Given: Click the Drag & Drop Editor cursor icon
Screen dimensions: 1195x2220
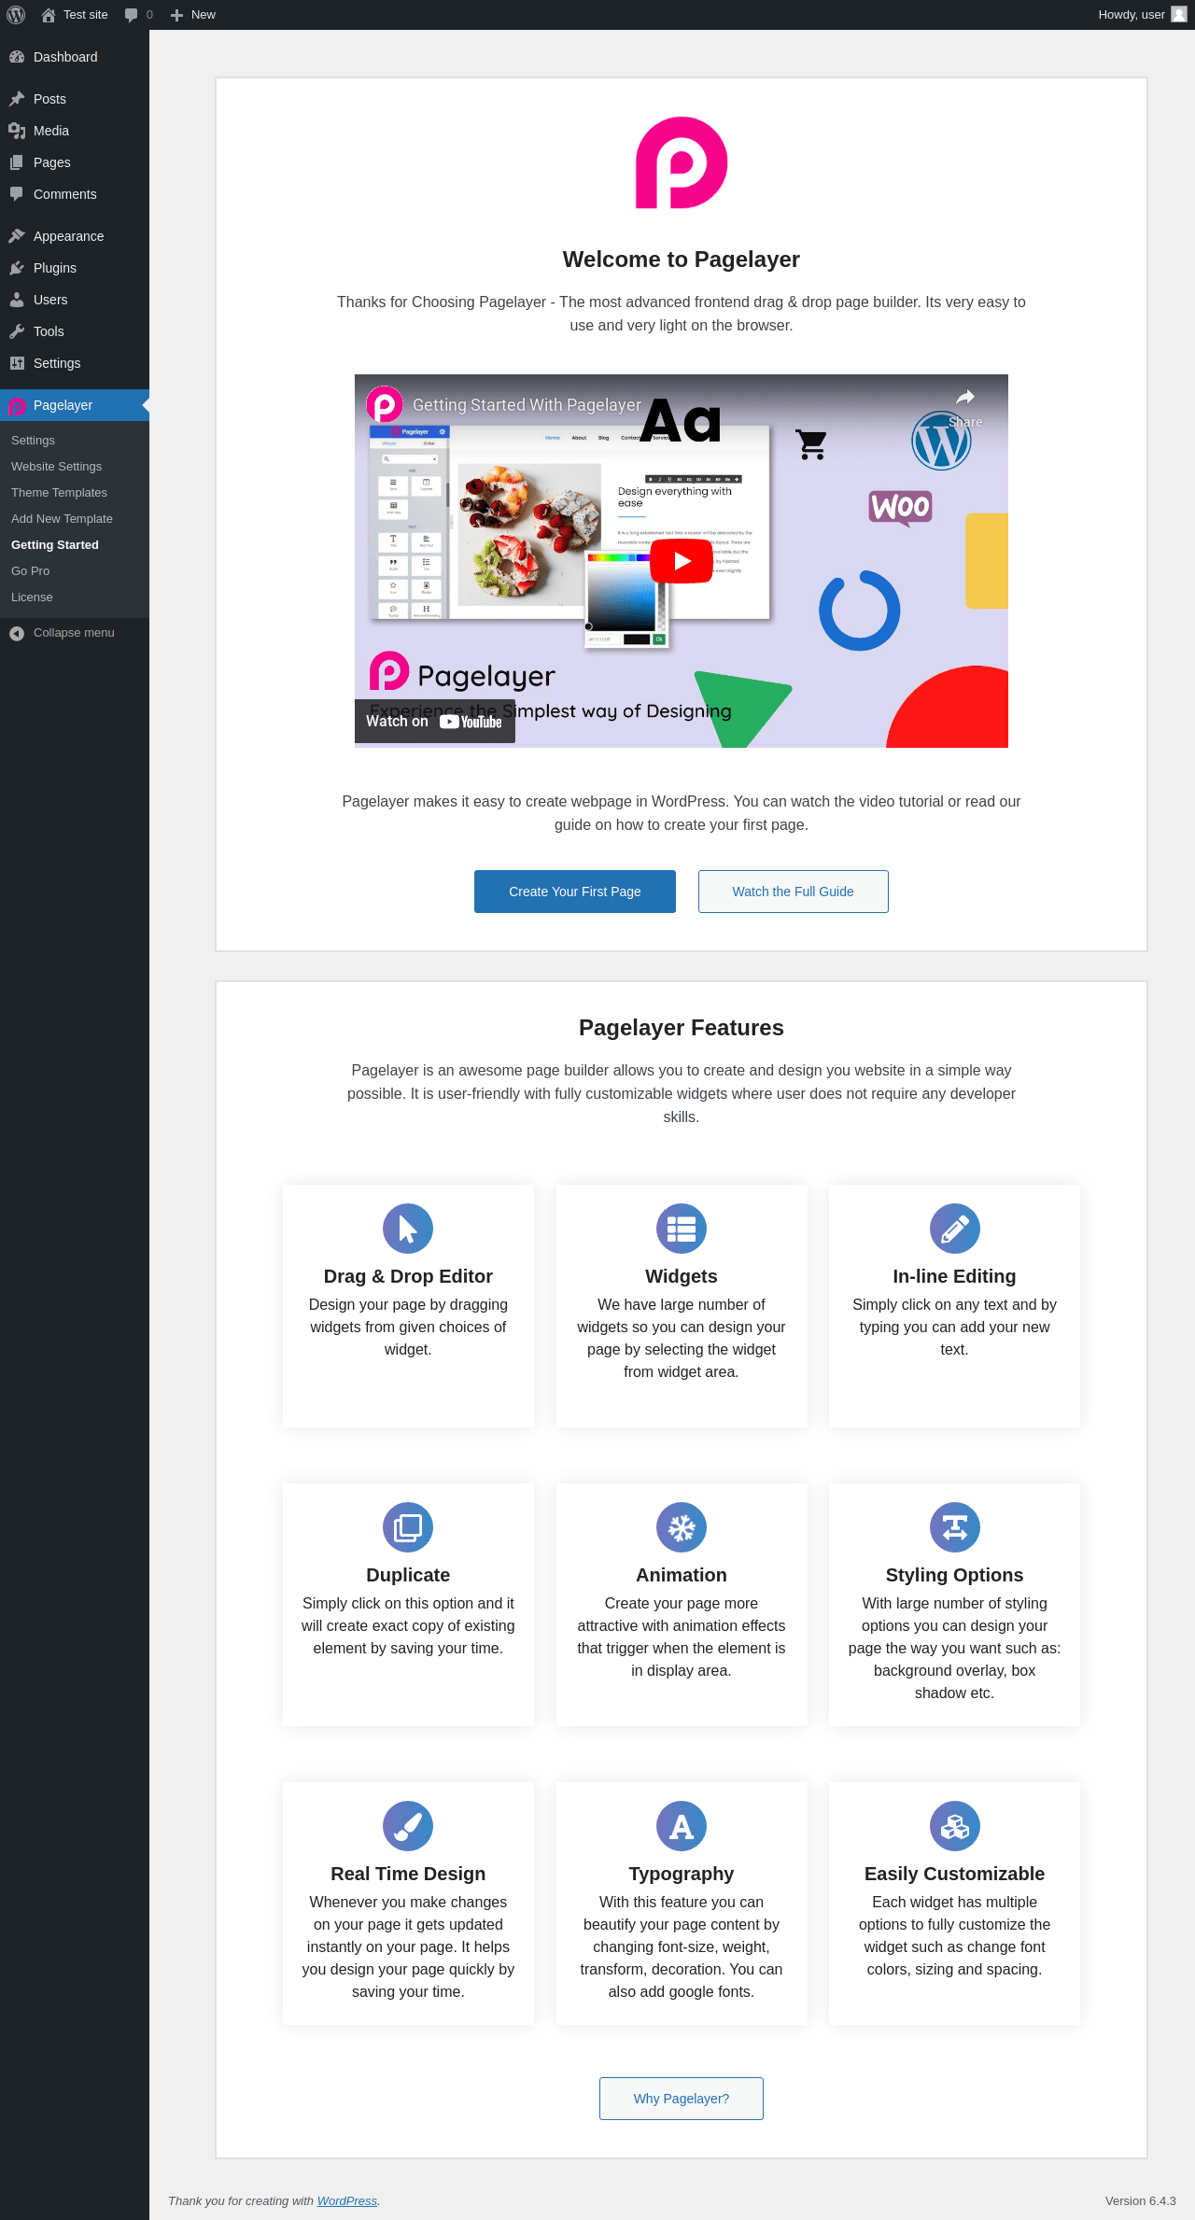Looking at the screenshot, I should pos(408,1229).
